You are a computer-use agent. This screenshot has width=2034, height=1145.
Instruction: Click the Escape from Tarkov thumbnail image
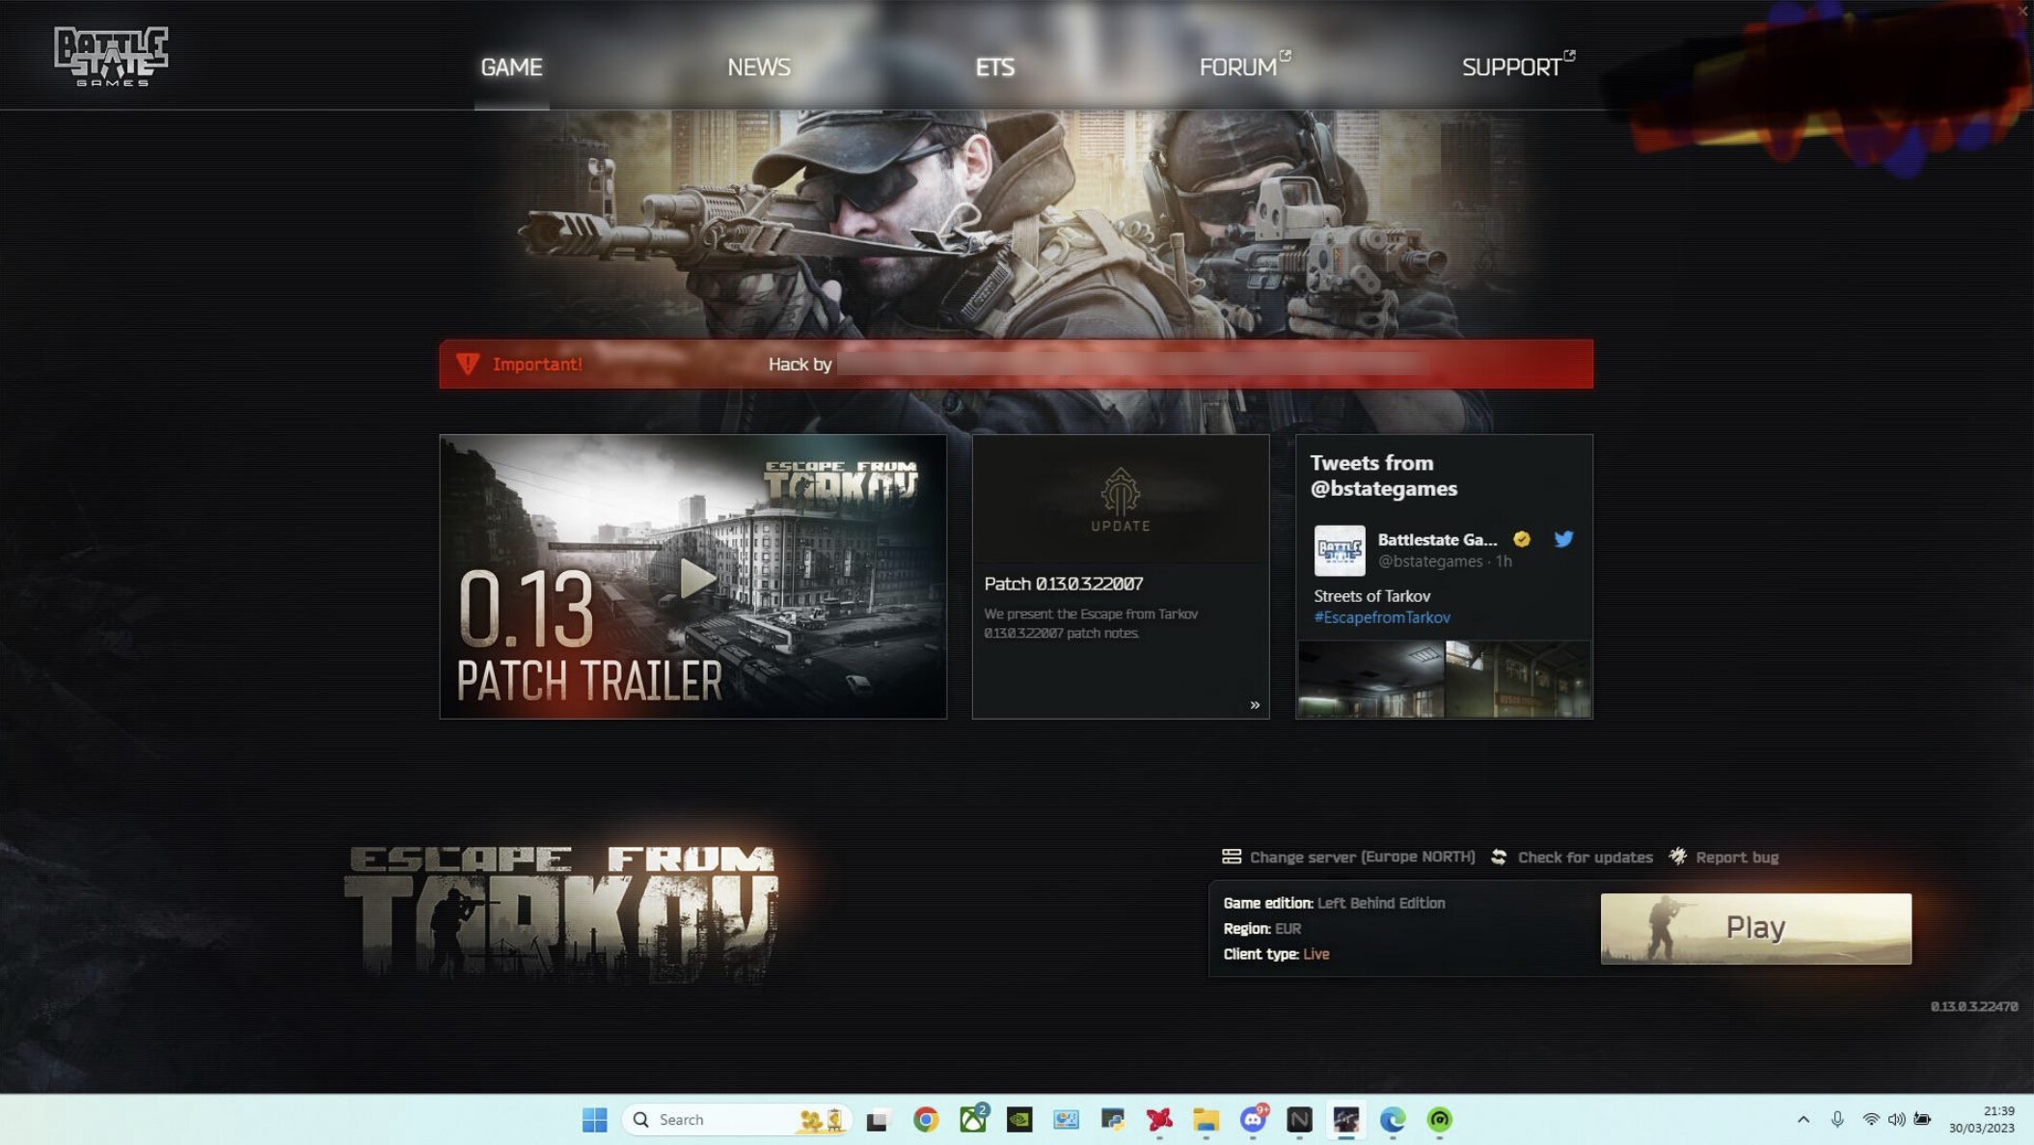[694, 576]
